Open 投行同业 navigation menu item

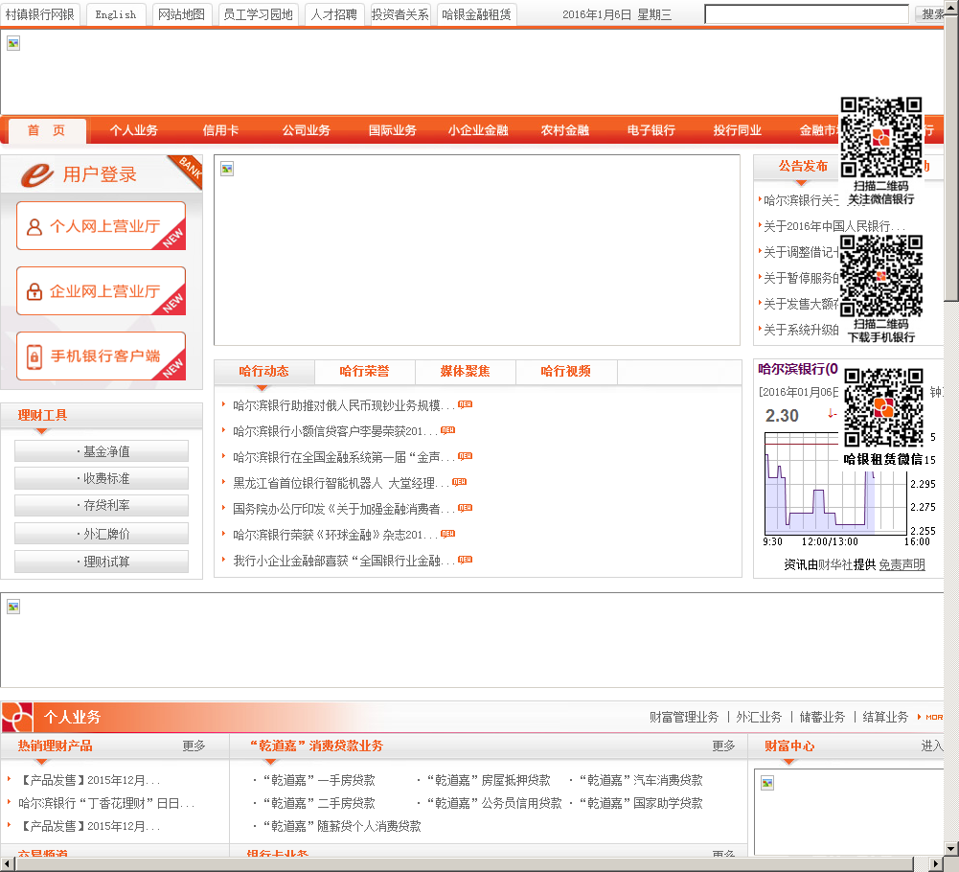(x=738, y=130)
